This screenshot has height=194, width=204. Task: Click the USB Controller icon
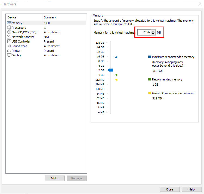click(x=9, y=41)
